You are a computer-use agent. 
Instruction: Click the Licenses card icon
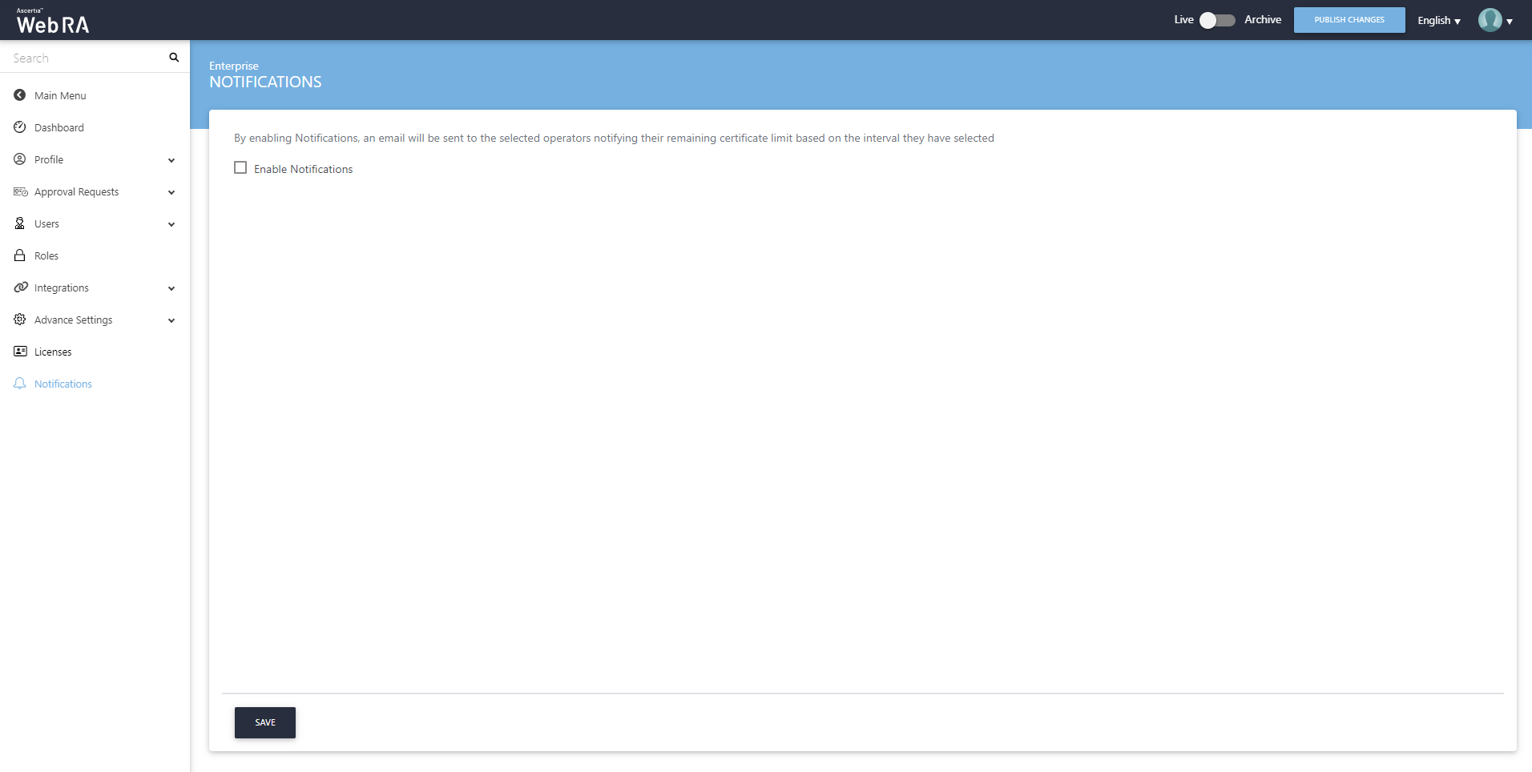coord(21,352)
